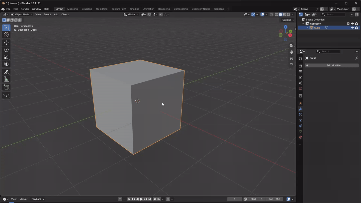The image size is (361, 203).
Task: Open the Material properties tab
Action: 300,137
